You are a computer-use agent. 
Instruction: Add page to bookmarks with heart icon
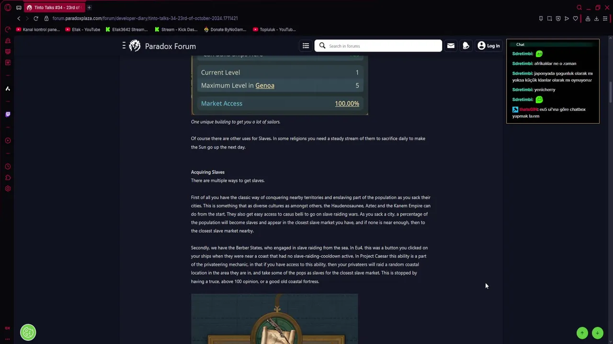[x=575, y=19]
